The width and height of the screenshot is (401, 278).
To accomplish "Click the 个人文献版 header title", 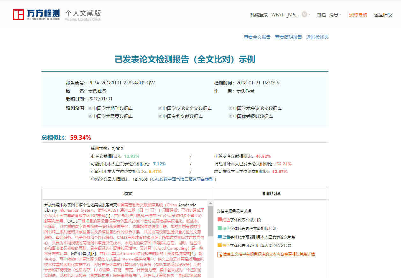I will tap(83, 13).
